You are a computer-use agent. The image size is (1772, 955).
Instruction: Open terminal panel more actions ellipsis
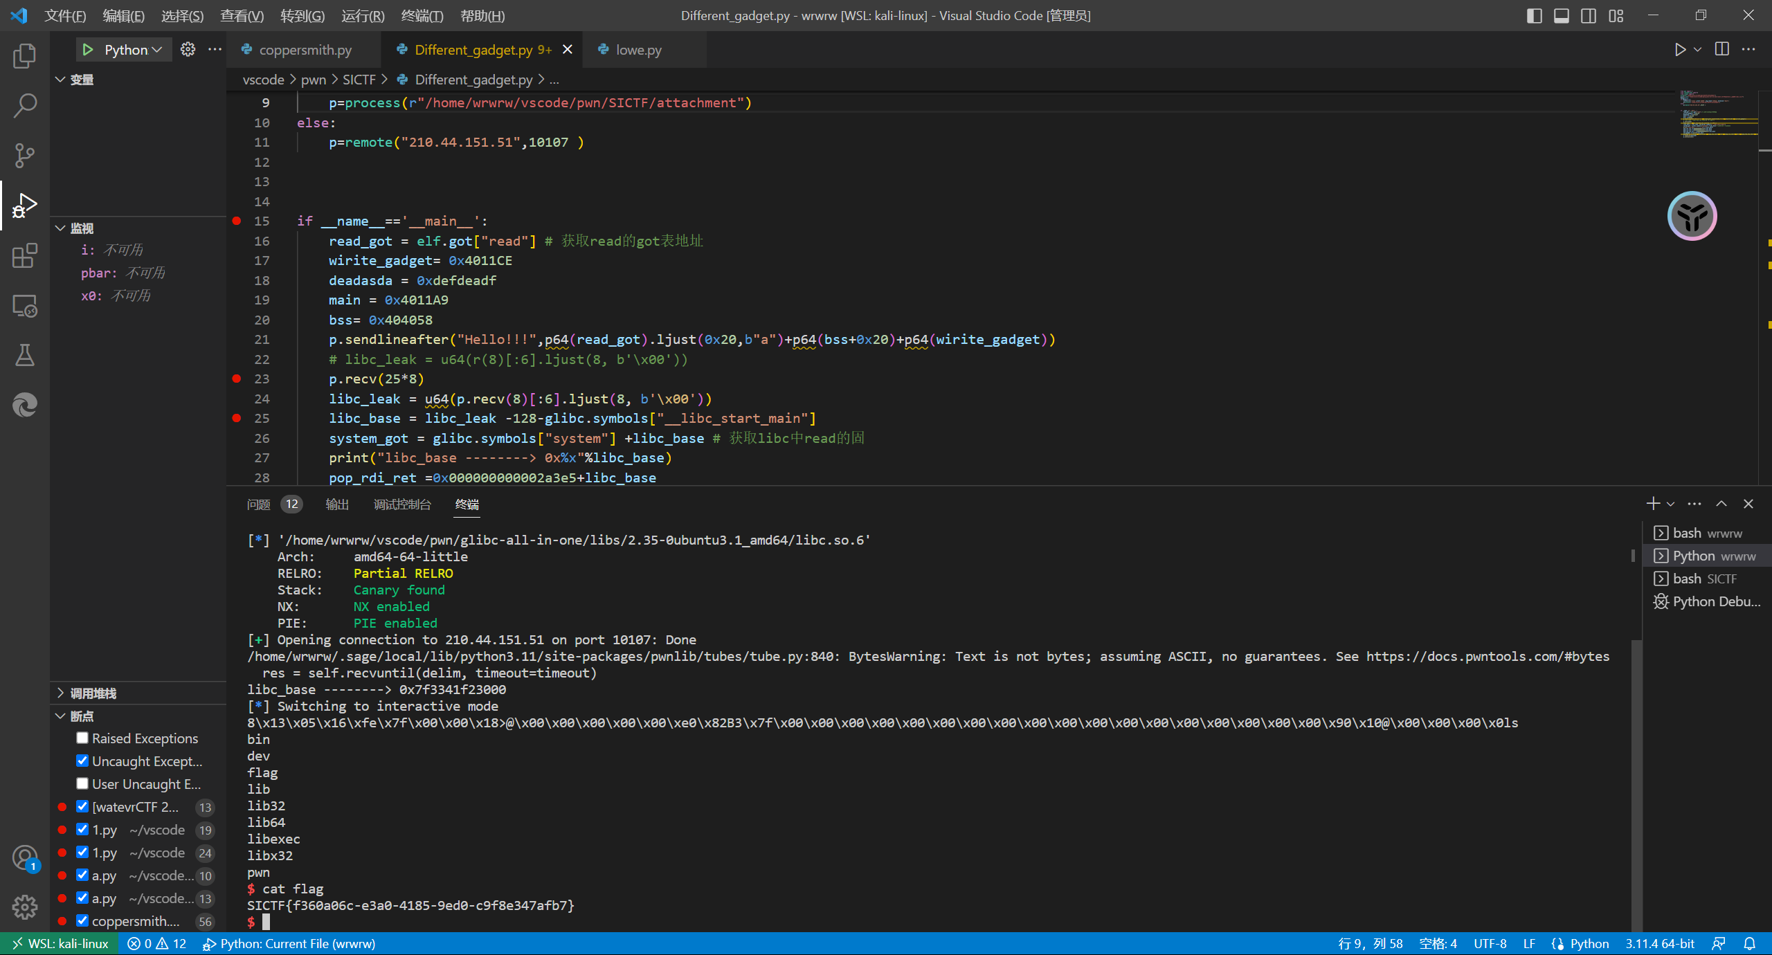coord(1694,504)
